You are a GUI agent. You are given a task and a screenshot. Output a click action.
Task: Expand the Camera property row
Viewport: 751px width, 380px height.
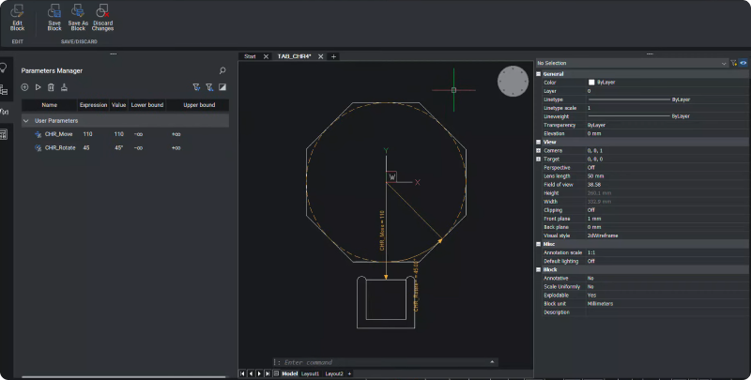pos(539,150)
